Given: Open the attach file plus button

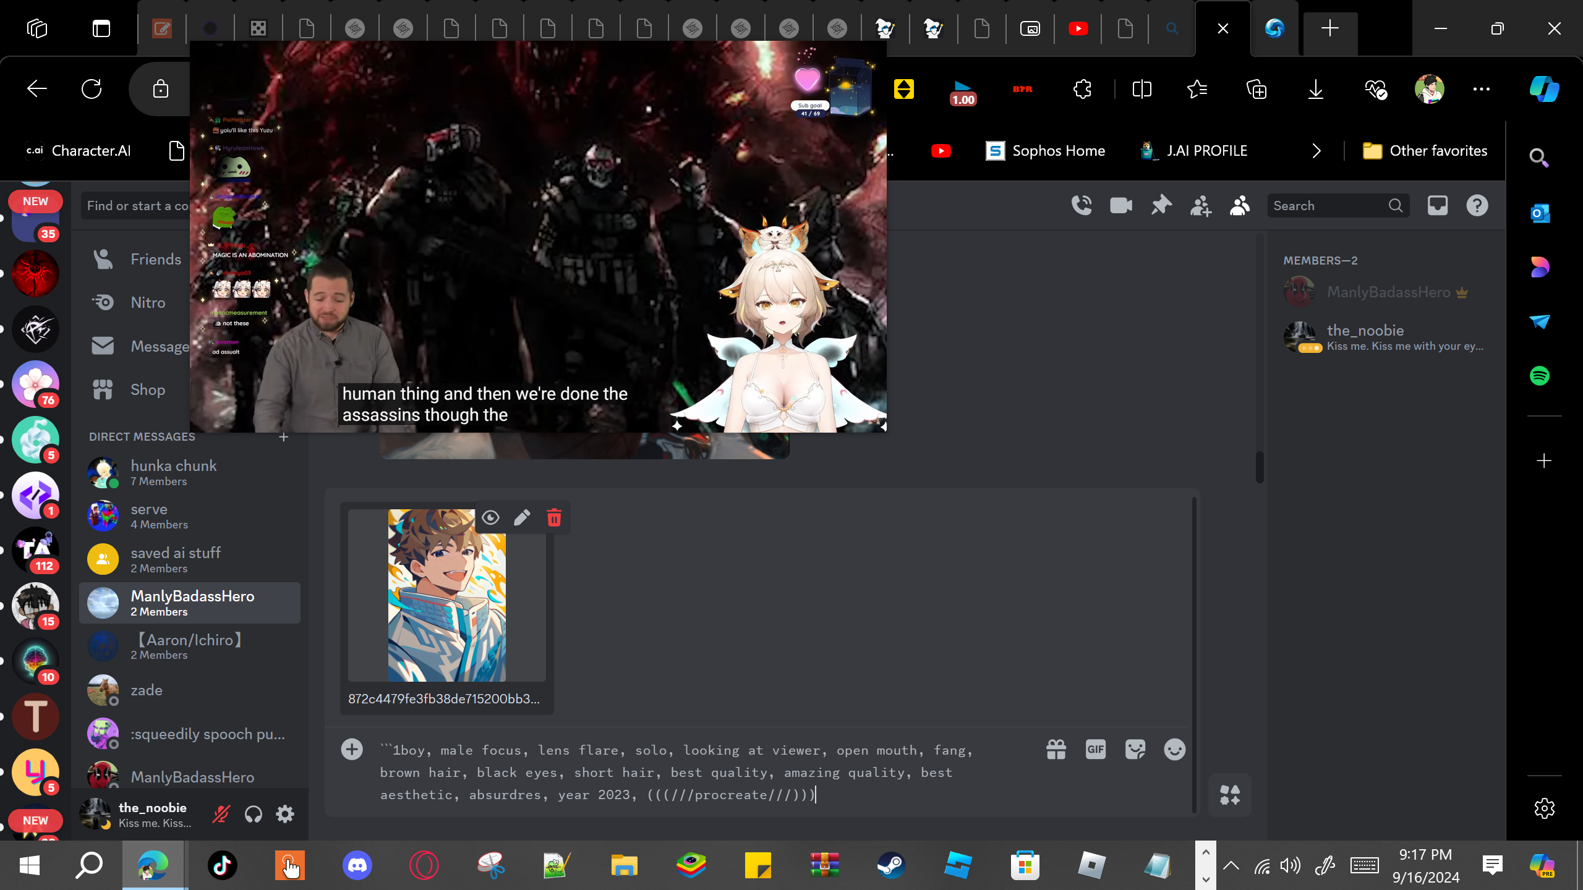Looking at the screenshot, I should click(x=352, y=750).
